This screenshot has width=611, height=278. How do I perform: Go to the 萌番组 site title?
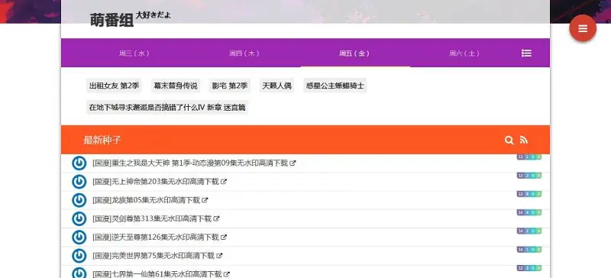coord(112,20)
